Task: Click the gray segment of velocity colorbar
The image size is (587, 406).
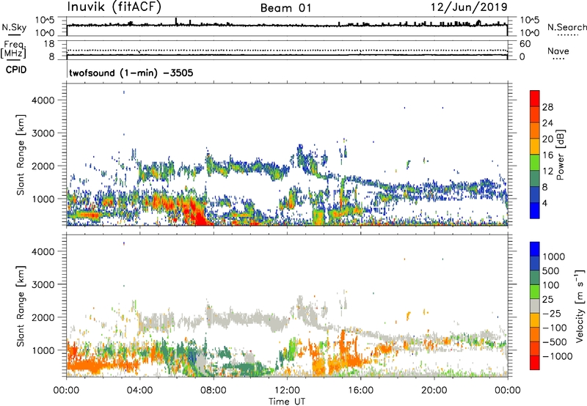Action: [x=535, y=306]
